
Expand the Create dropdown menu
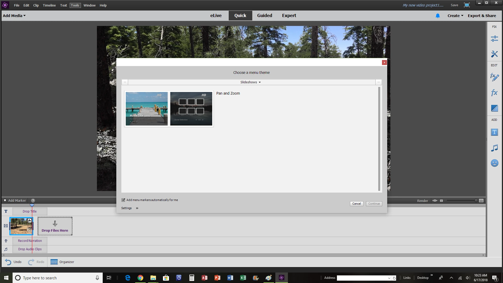coord(455,16)
